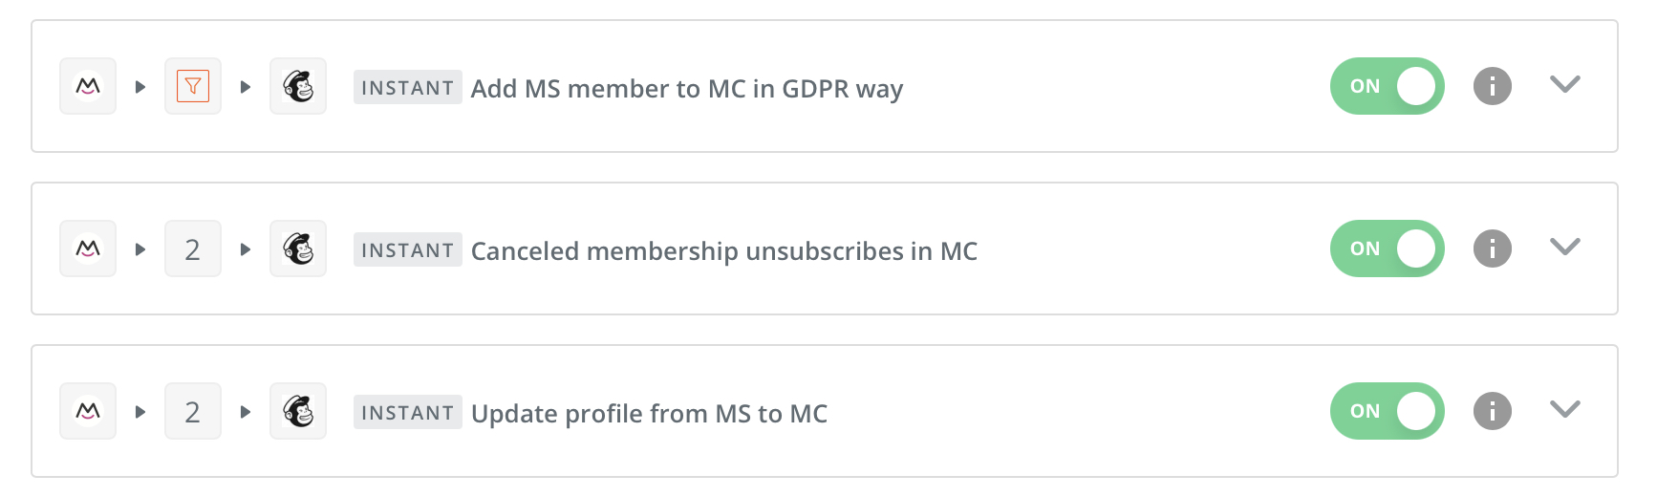
Task: Open zap 'Add MS member to MC in GDPR way'
Action: 686,88
